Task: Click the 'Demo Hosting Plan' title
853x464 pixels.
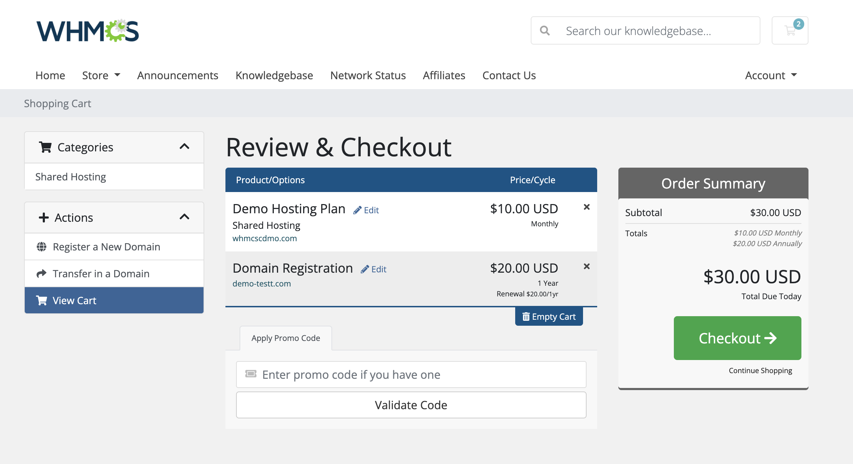Action: tap(289, 209)
